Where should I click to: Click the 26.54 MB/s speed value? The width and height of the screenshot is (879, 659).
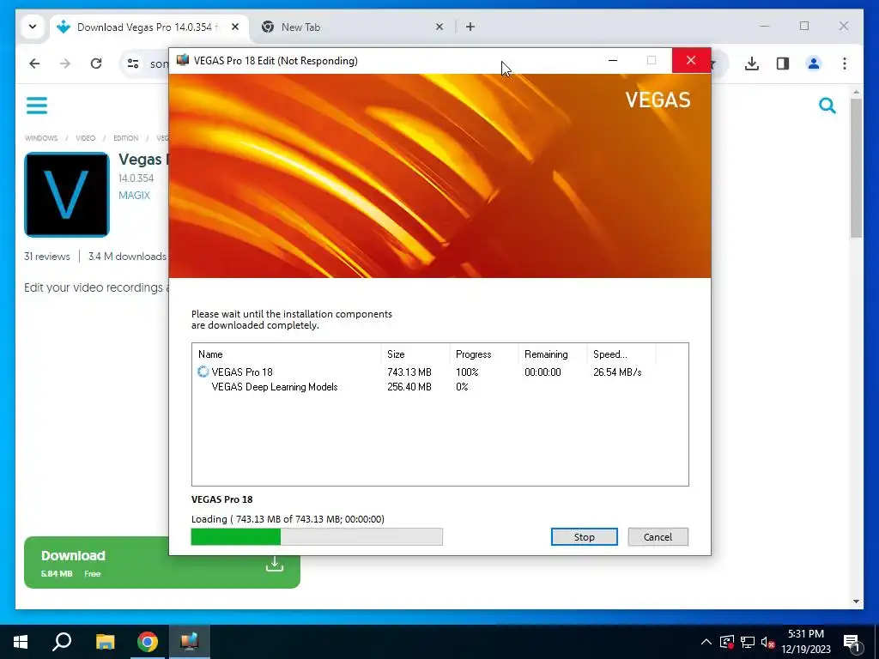click(617, 372)
